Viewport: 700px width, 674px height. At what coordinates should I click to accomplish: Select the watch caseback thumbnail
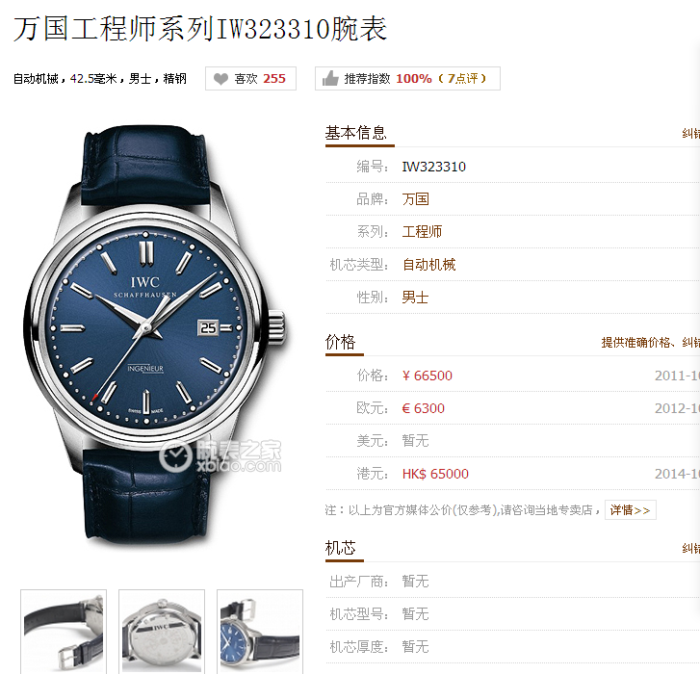pos(162,632)
